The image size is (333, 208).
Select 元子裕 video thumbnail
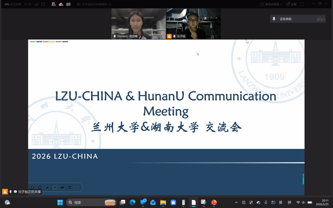(x=194, y=24)
